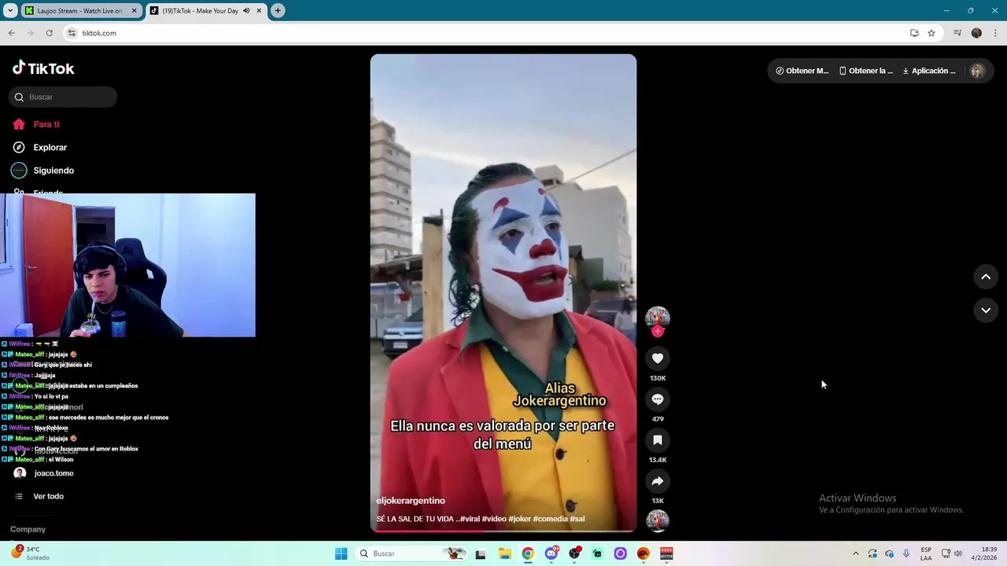Go back in the browser

tap(11, 33)
